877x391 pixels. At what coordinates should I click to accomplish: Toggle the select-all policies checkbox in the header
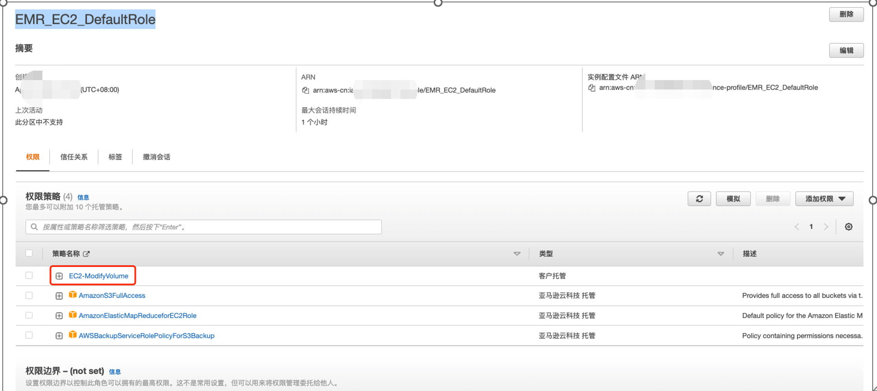coord(29,253)
